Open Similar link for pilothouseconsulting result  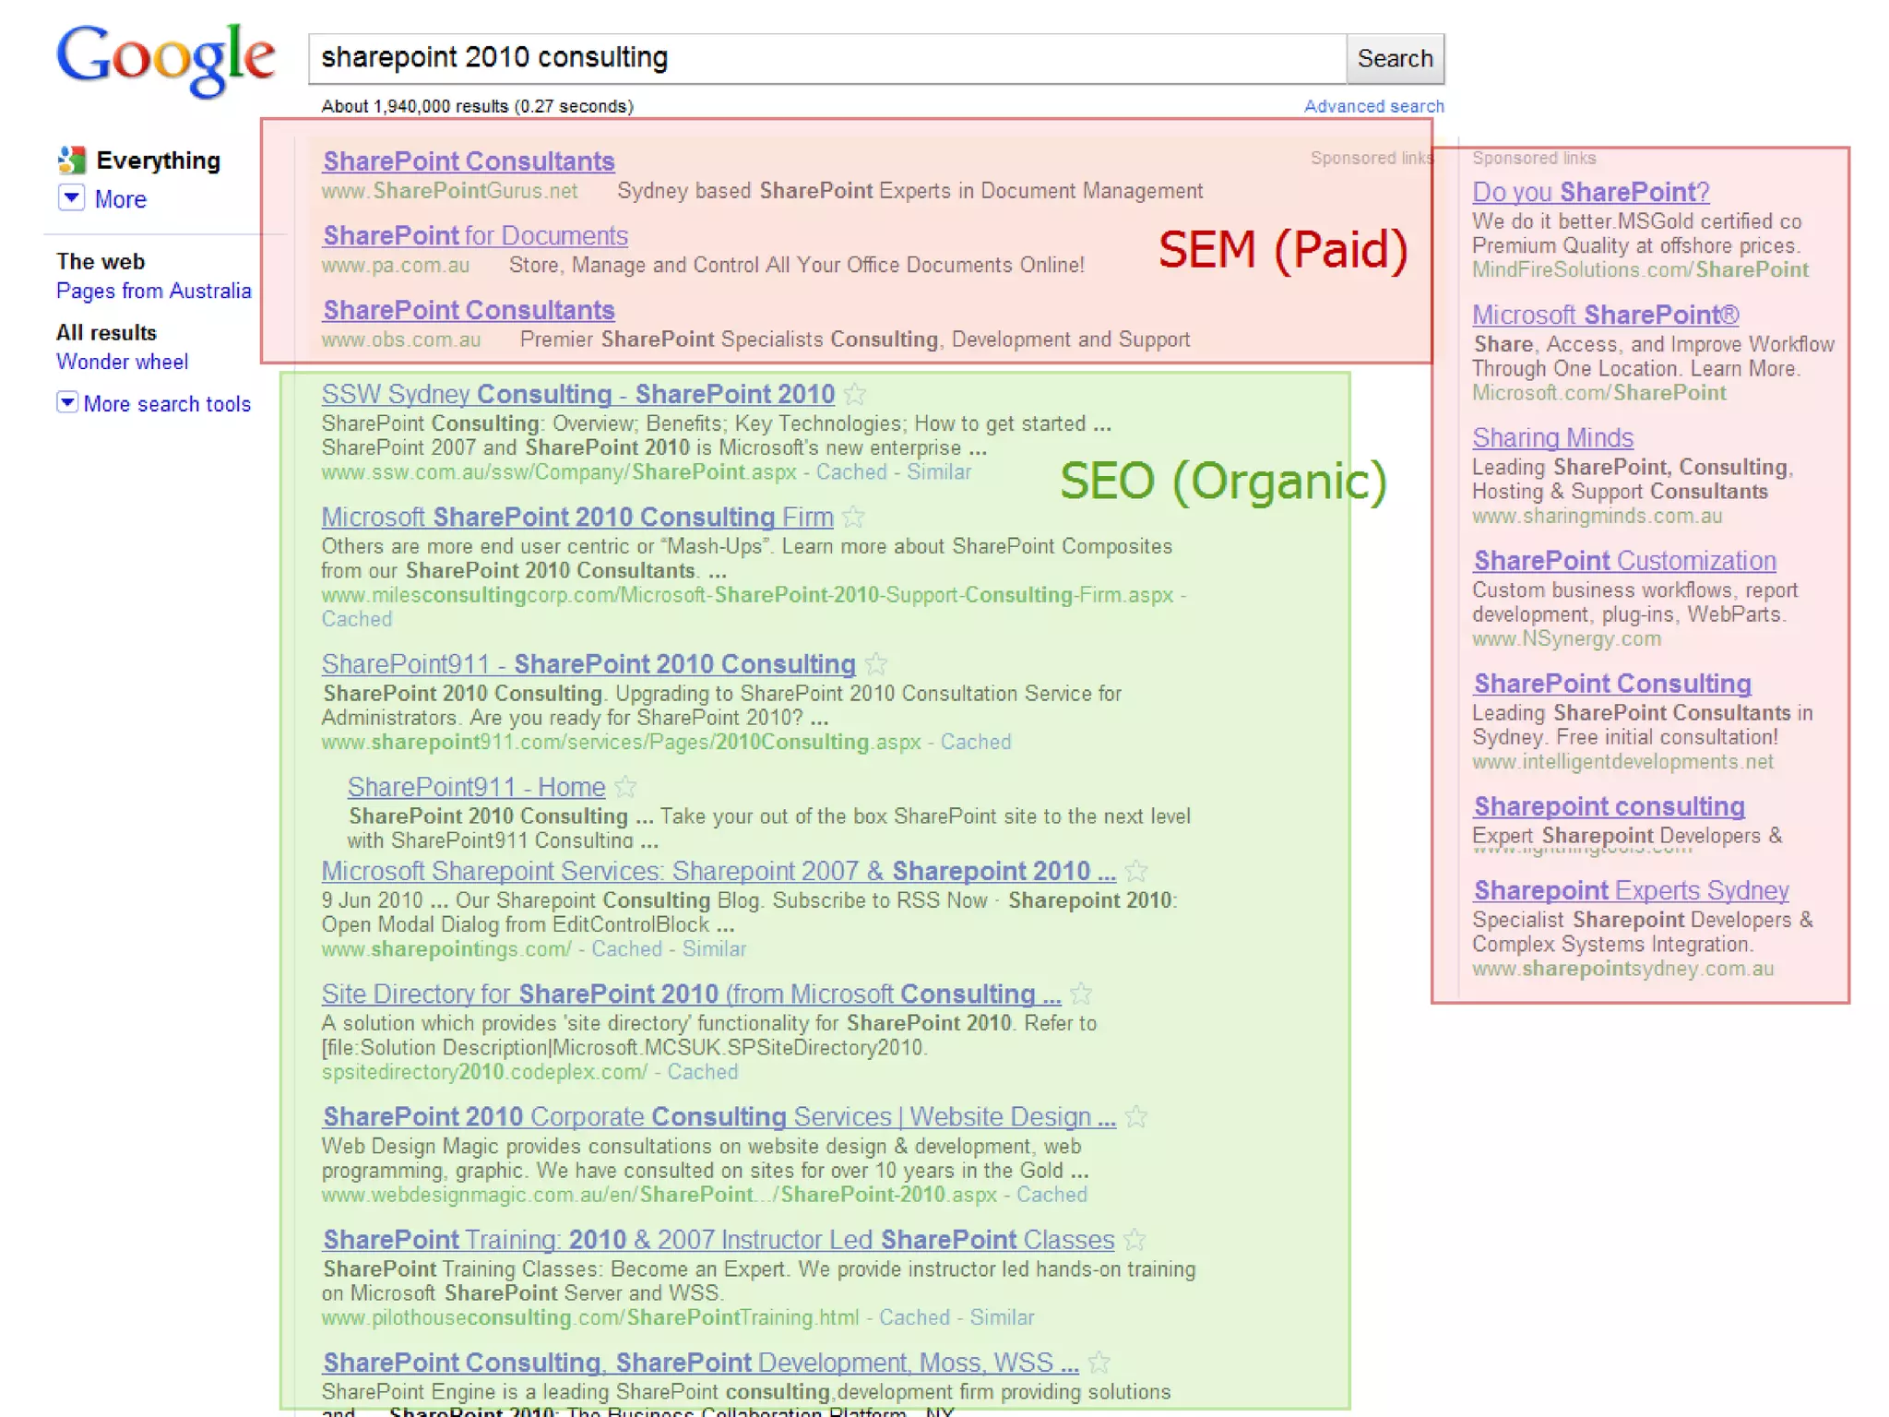[1002, 1317]
